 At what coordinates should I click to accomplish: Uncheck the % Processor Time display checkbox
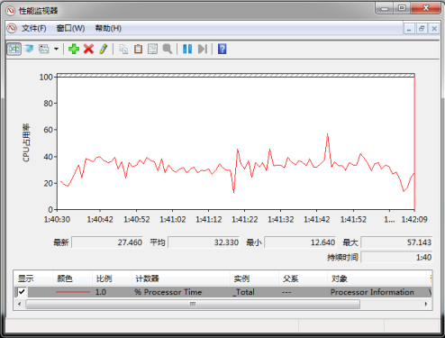[x=22, y=292]
